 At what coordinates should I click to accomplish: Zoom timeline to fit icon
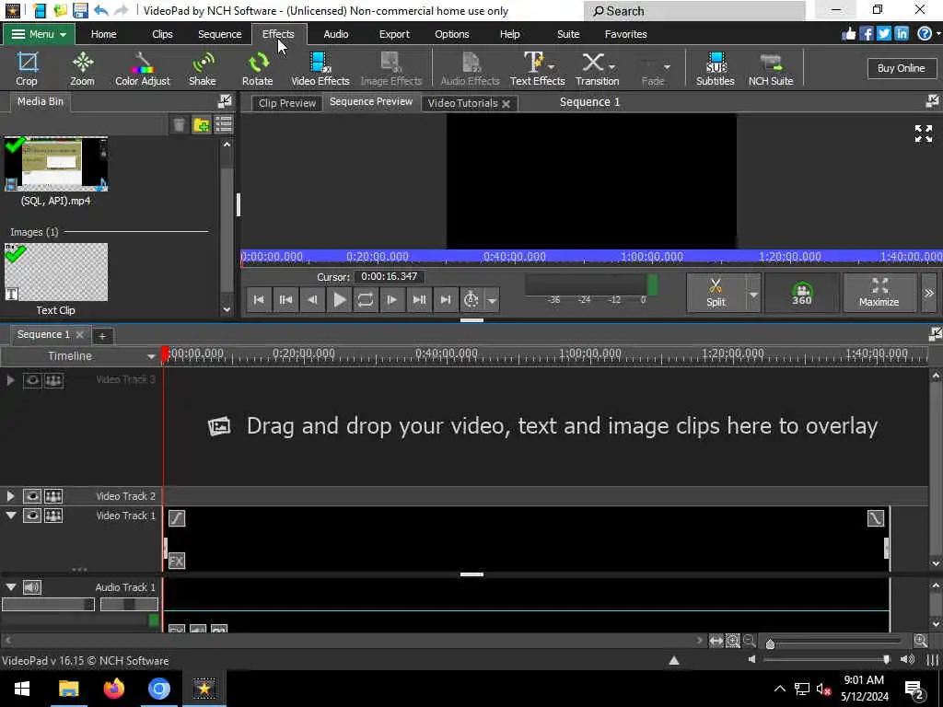(716, 641)
